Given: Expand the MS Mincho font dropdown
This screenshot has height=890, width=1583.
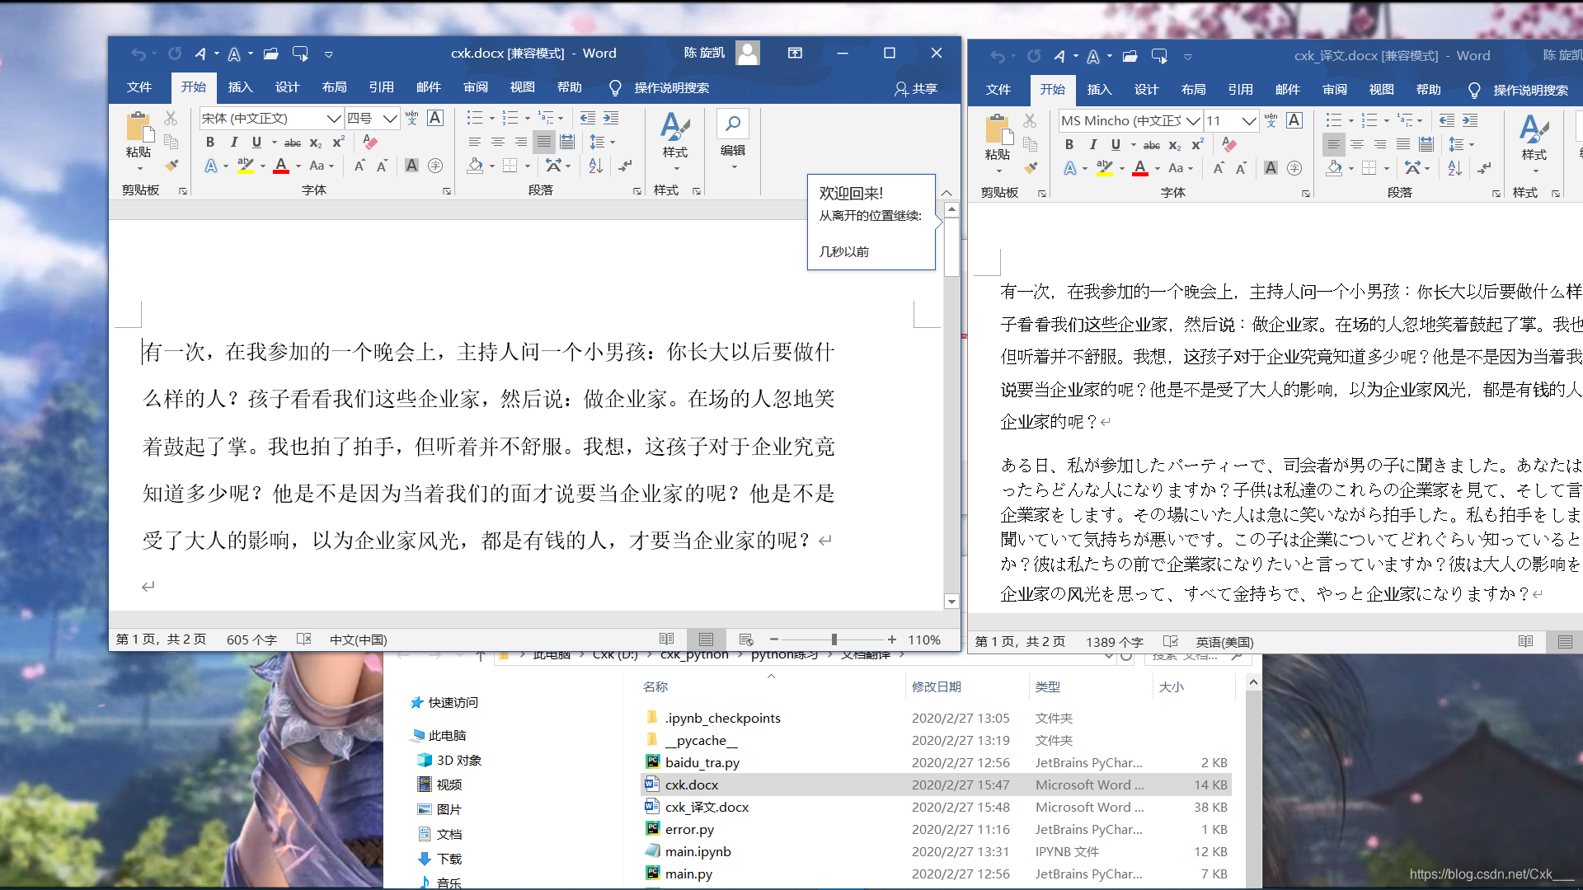Looking at the screenshot, I should [x=1192, y=121].
